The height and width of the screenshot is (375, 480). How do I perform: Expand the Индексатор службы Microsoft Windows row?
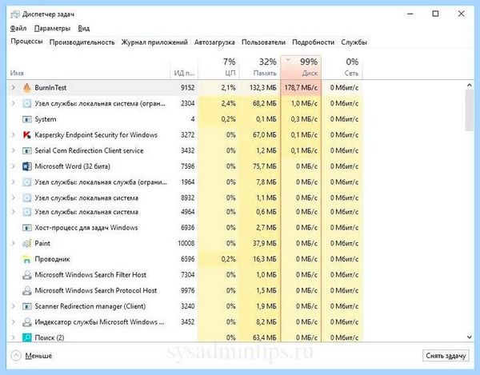[x=13, y=322]
